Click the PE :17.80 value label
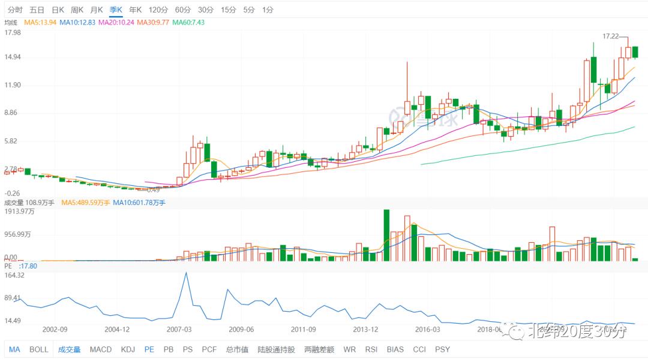648x359 pixels. coord(20,266)
